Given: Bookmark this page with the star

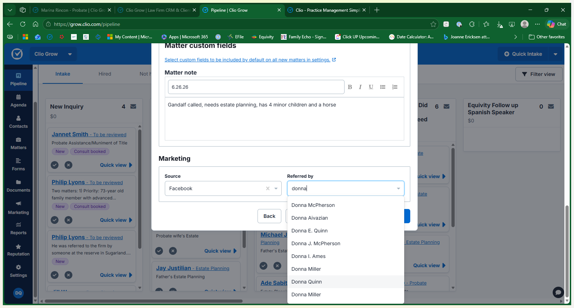Looking at the screenshot, I should point(433,24).
